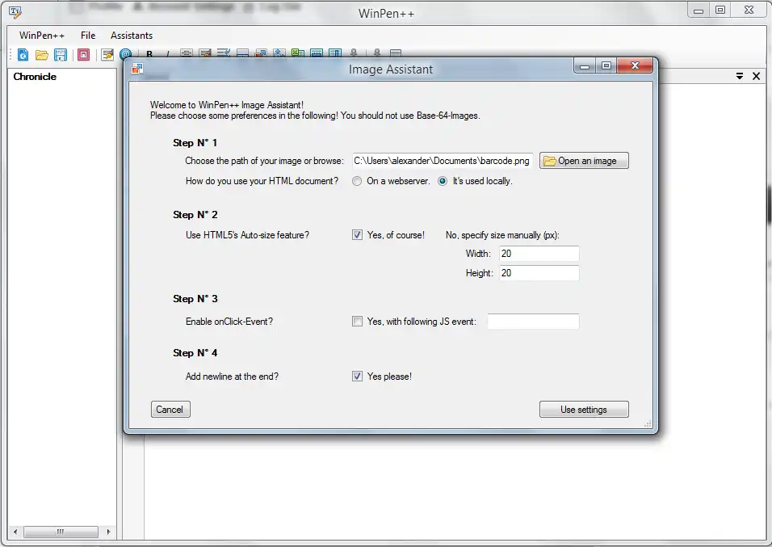772x547 pixels.
Task: Click the blue @ toolbar icon
Action: click(125, 54)
